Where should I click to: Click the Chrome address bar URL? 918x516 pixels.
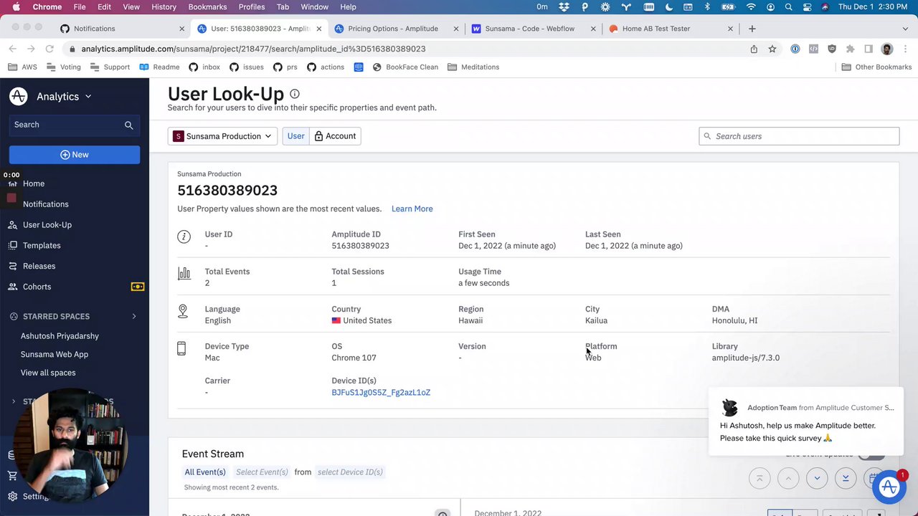click(253, 49)
